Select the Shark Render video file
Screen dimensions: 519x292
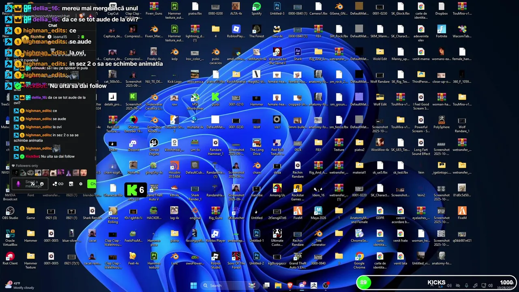point(92,213)
